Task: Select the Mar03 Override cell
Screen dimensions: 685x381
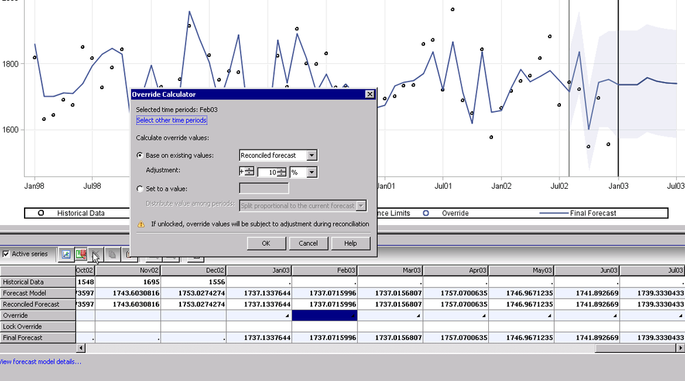Action: [x=390, y=316]
